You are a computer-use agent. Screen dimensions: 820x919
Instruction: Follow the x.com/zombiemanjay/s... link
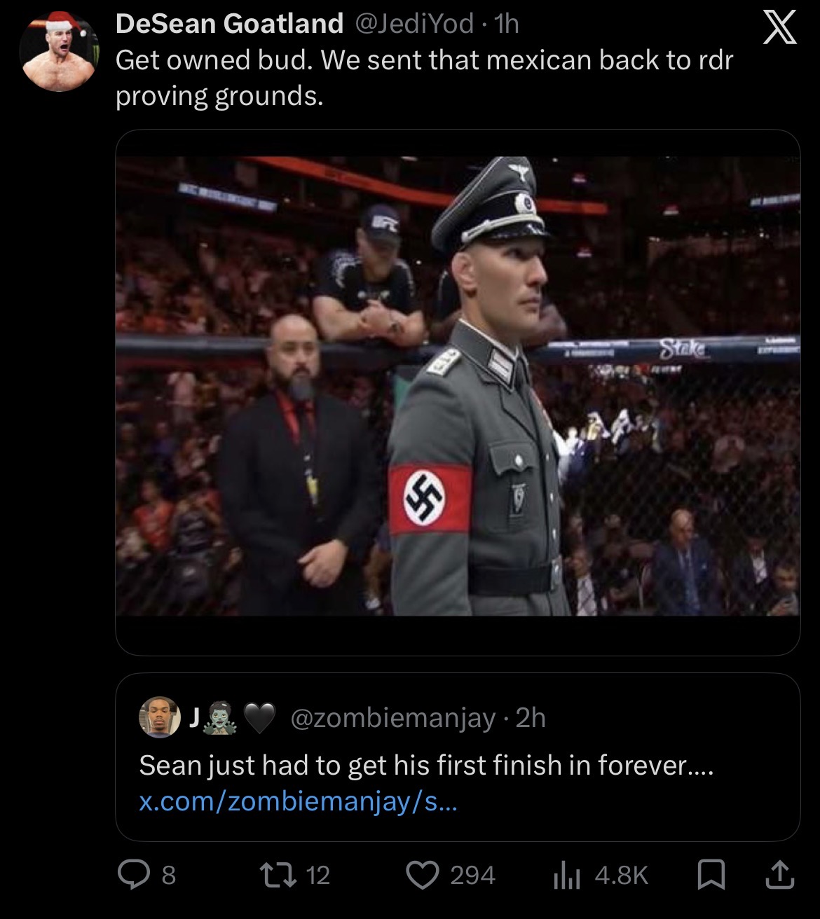[x=298, y=801]
